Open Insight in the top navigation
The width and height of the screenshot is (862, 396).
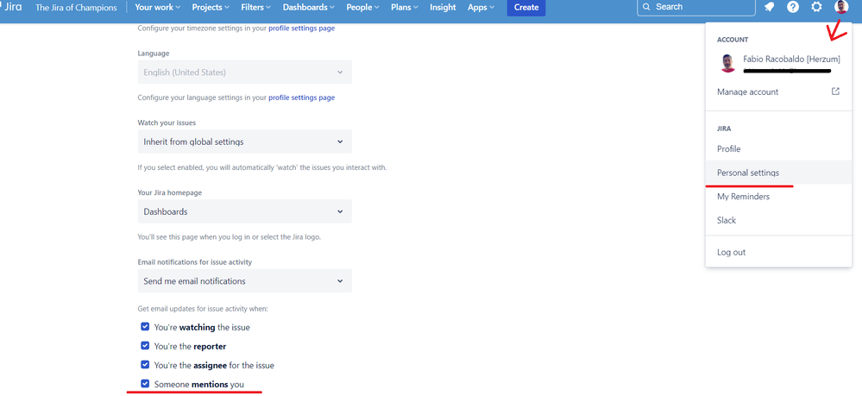443,7
